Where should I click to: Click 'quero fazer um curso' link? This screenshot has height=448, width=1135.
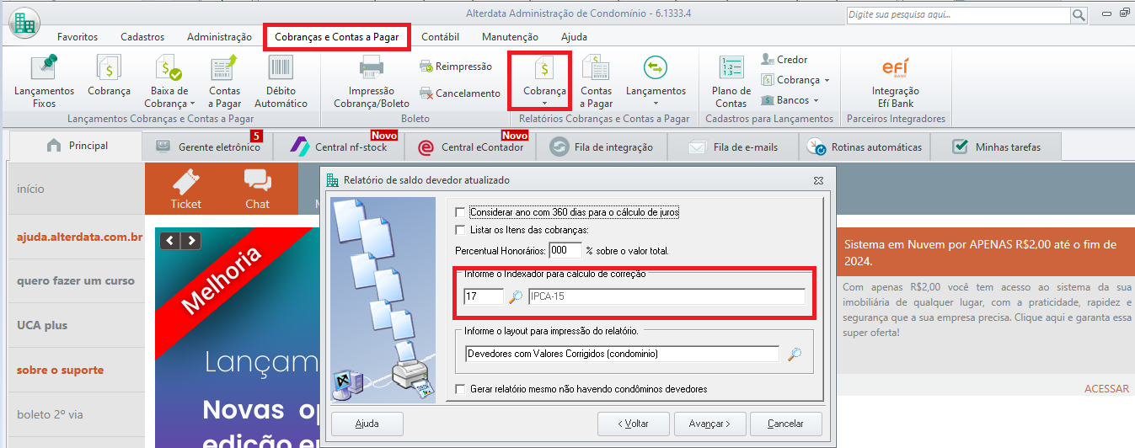[76, 281]
